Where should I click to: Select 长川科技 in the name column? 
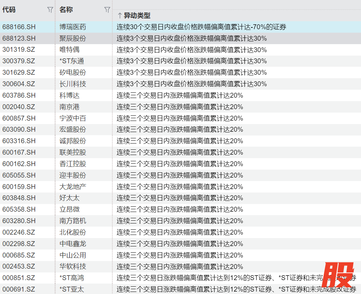(x=73, y=84)
